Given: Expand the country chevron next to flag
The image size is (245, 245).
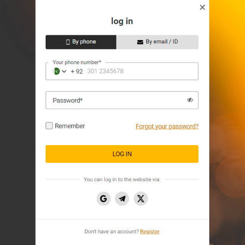Looking at the screenshot, I should (64, 72).
